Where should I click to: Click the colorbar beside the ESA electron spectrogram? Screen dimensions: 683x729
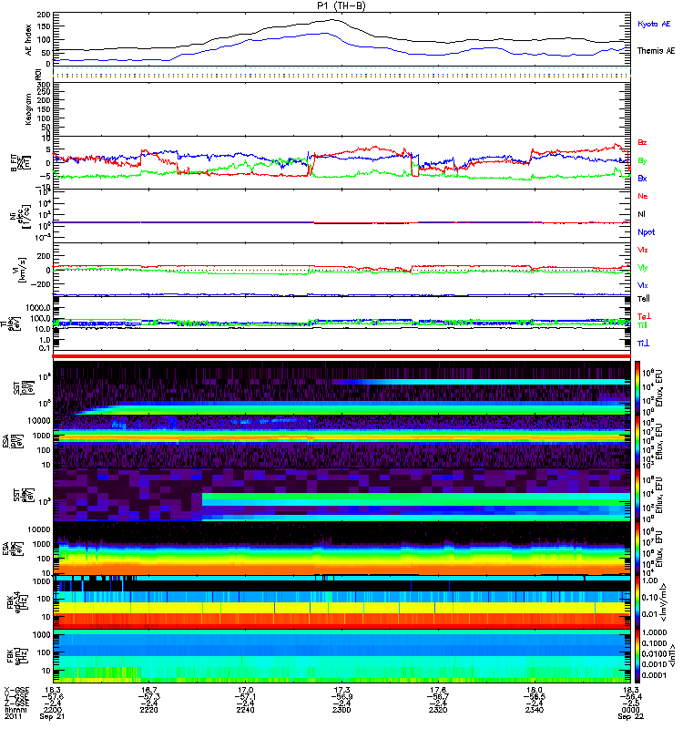(x=637, y=549)
